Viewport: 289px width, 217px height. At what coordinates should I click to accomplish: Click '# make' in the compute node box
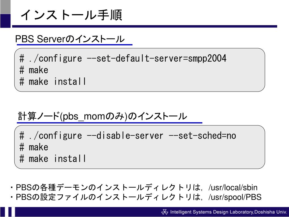tap(34, 147)
